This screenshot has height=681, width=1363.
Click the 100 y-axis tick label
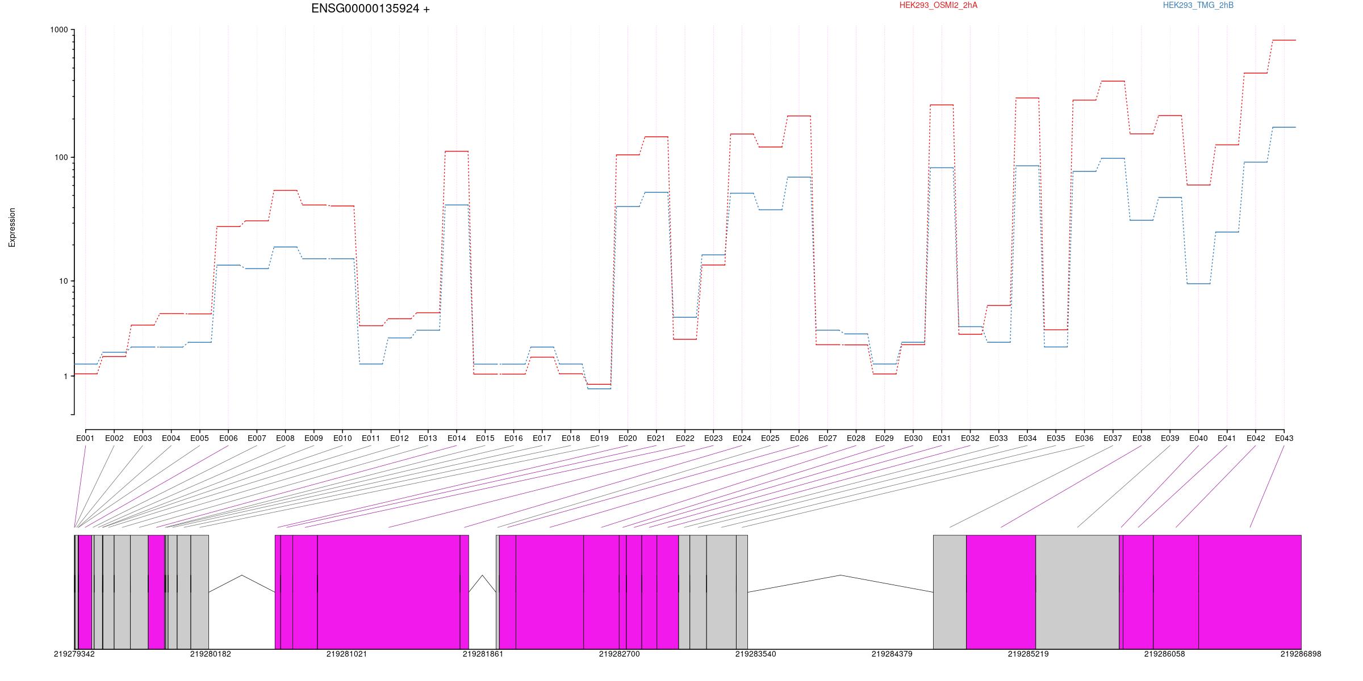61,157
